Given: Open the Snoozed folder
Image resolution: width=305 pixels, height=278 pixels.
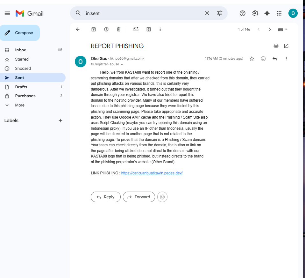Looking at the screenshot, I should [x=33, y=68].
